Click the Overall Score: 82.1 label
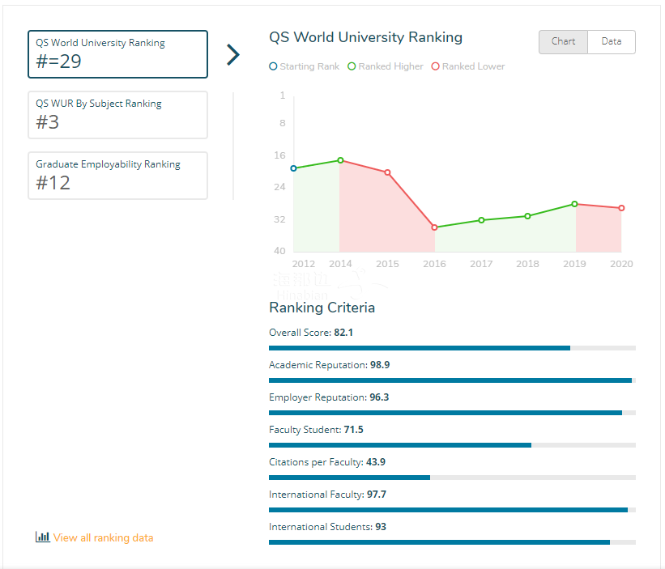Viewport: 665px width, 569px height. [311, 333]
